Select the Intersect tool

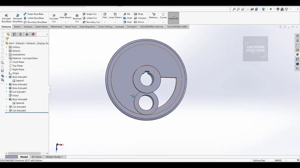[x=140, y=18]
